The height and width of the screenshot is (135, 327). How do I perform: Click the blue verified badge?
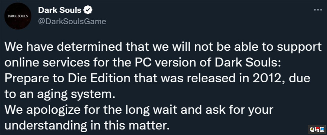(88, 10)
